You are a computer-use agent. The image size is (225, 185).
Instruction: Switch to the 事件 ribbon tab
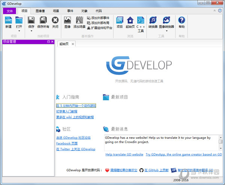(x=70, y=11)
